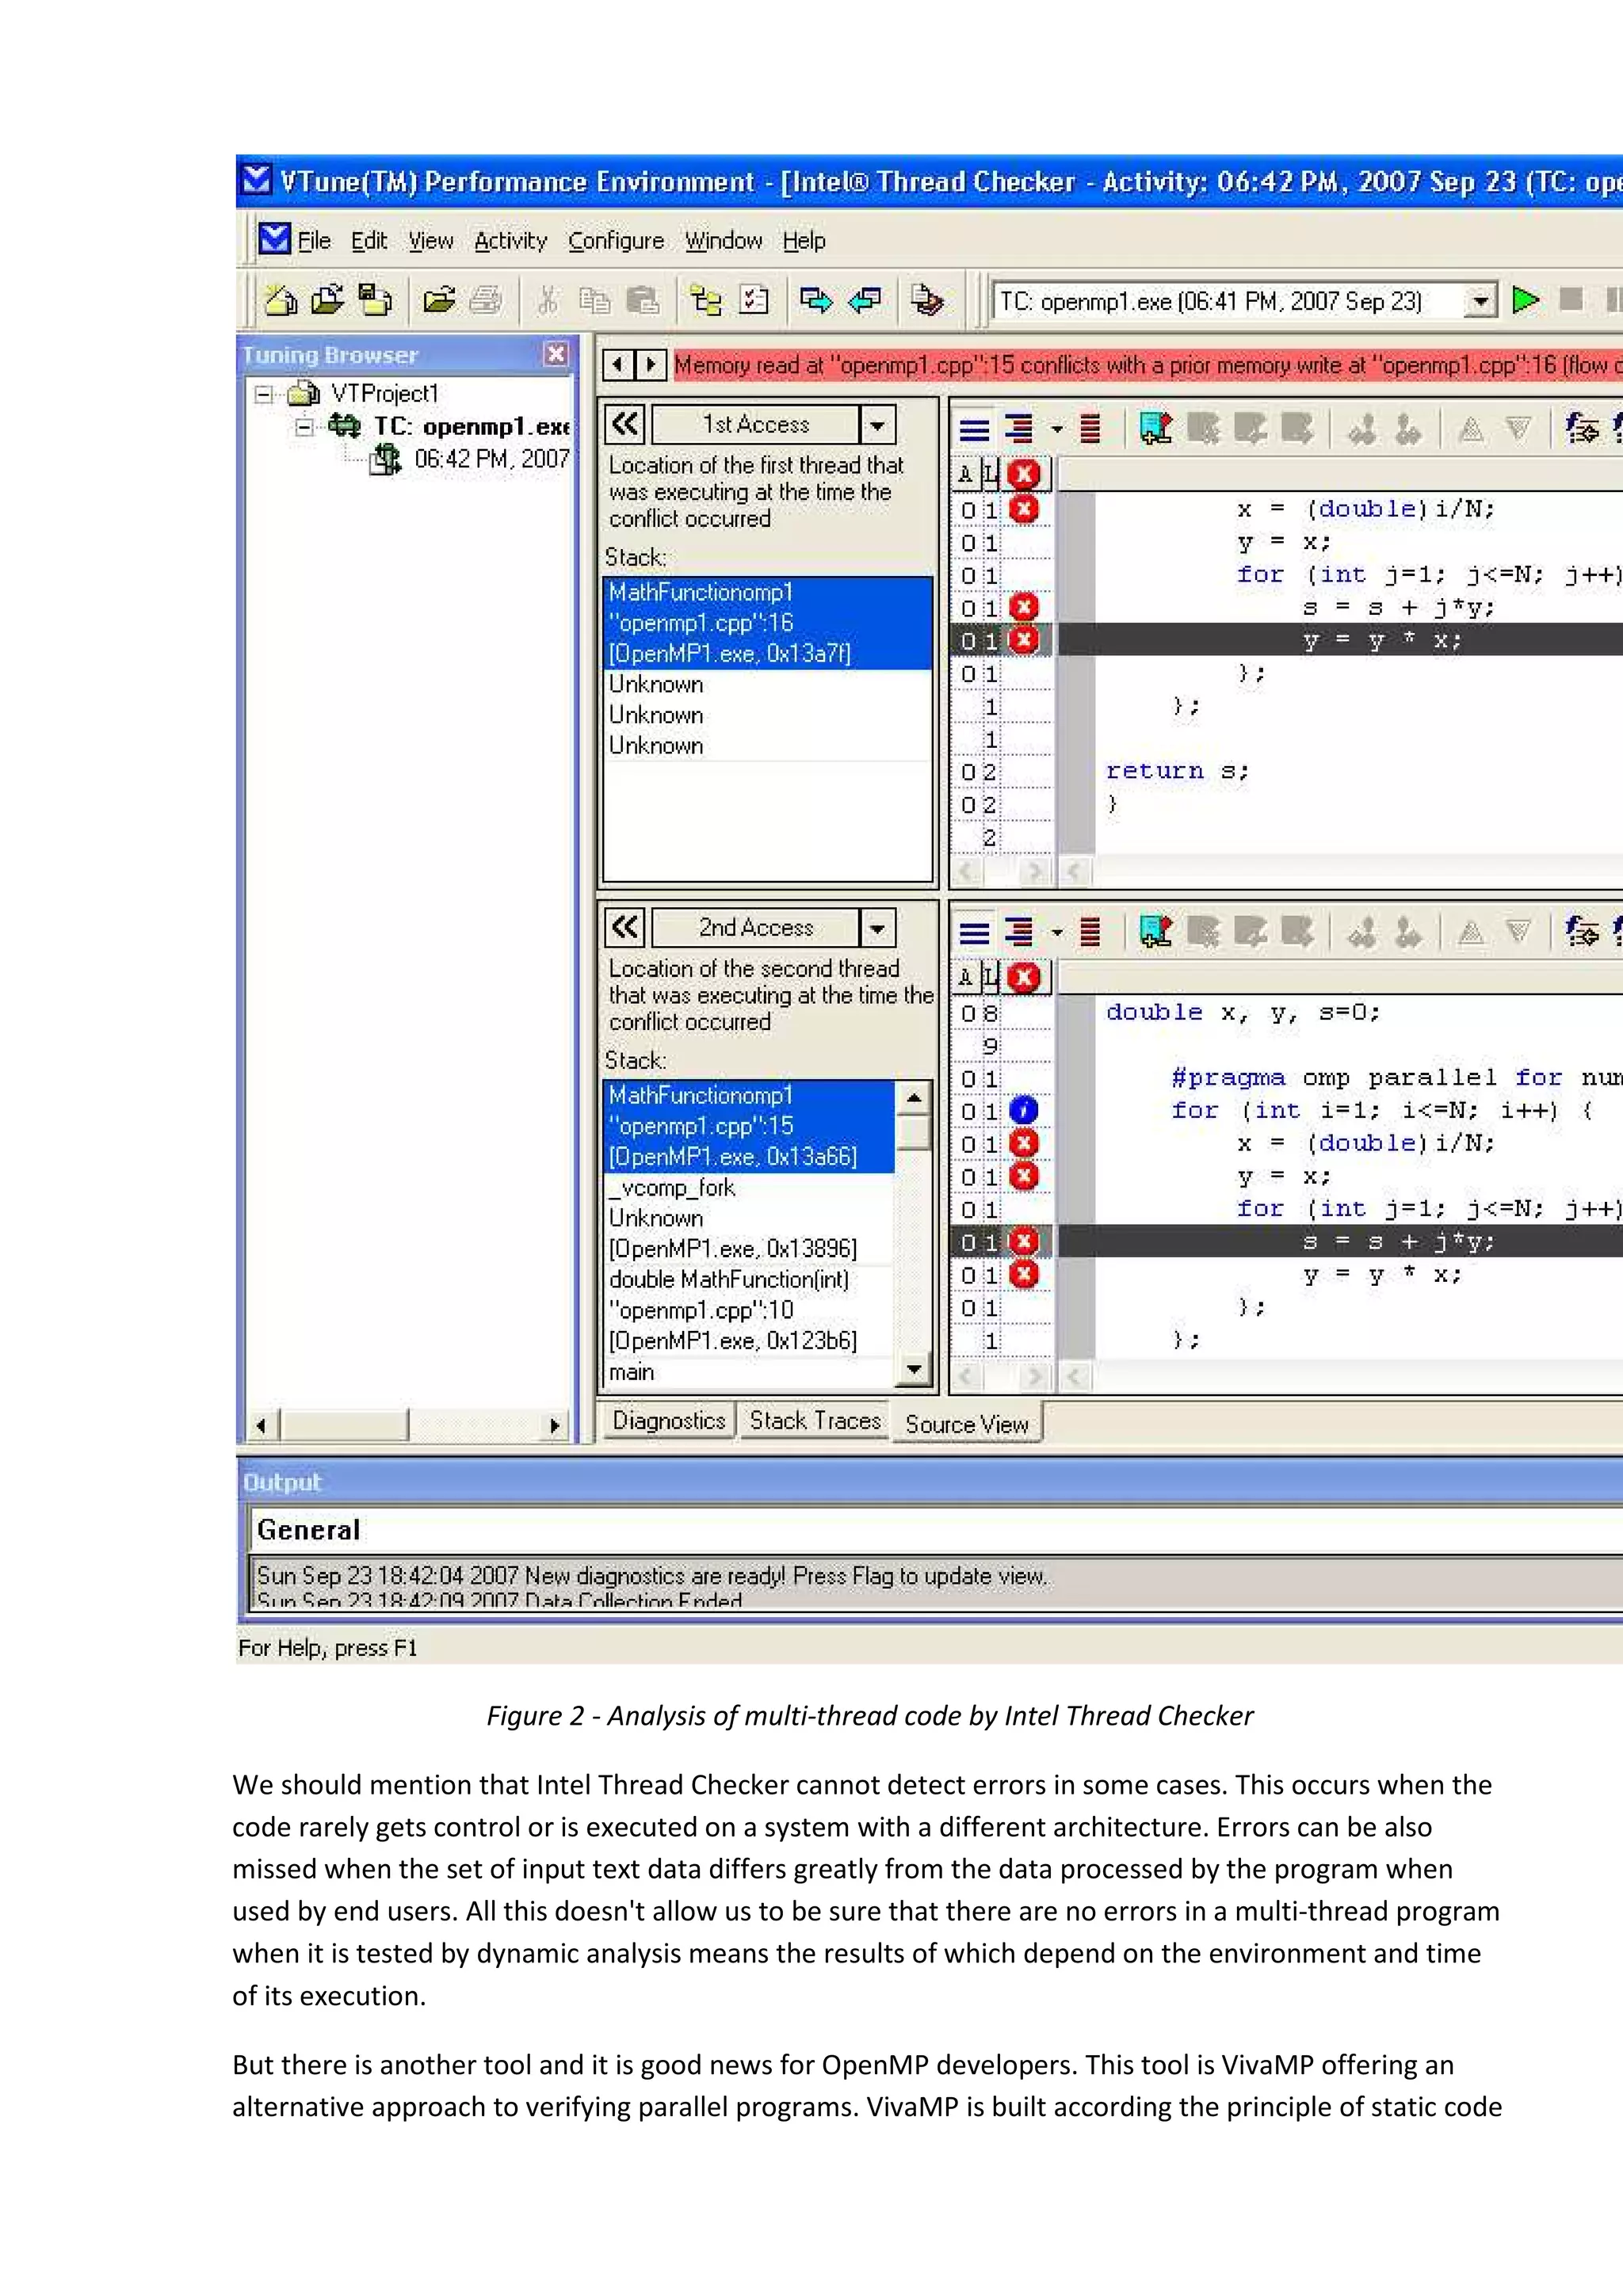Collapse the TC: openmp1.exe tree node
This screenshot has width=1623, height=2296.
coord(304,427)
